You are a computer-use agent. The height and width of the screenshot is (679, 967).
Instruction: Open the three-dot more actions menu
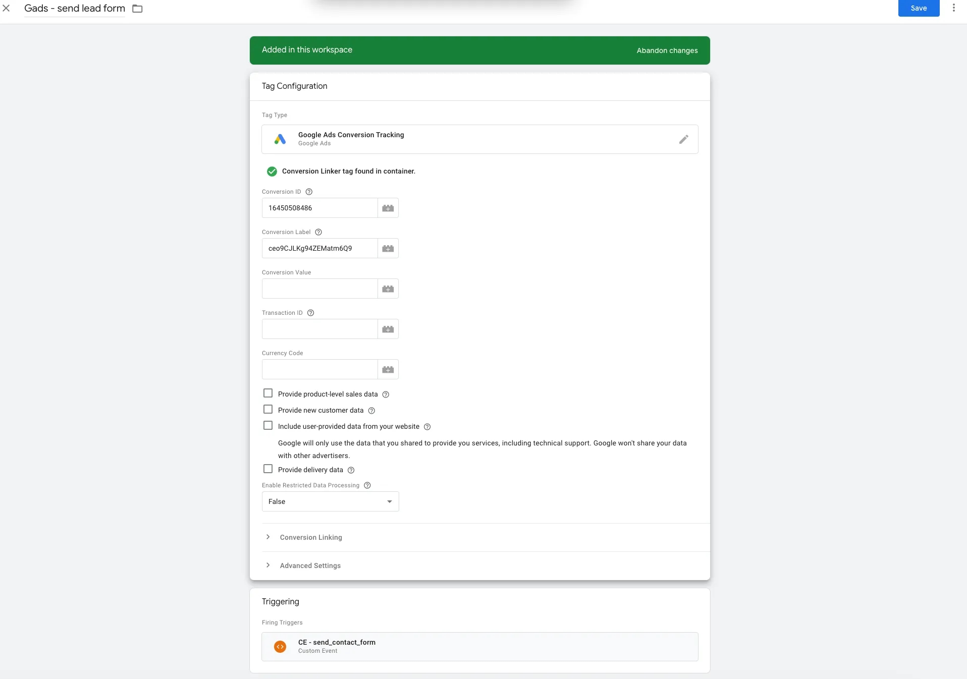[x=953, y=8]
